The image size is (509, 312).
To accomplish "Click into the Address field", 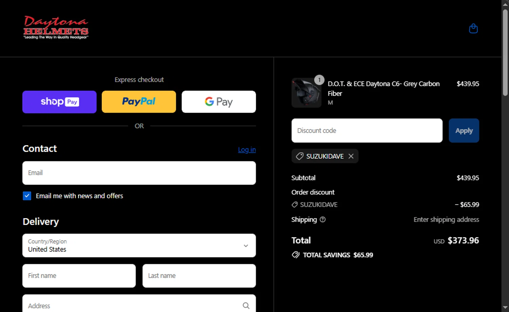I will coord(139,304).
